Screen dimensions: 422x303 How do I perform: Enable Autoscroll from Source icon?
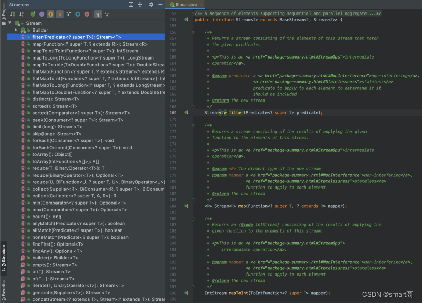(x=107, y=15)
